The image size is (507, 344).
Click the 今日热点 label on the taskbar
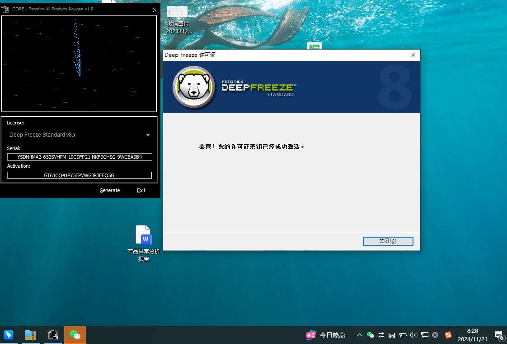point(333,335)
